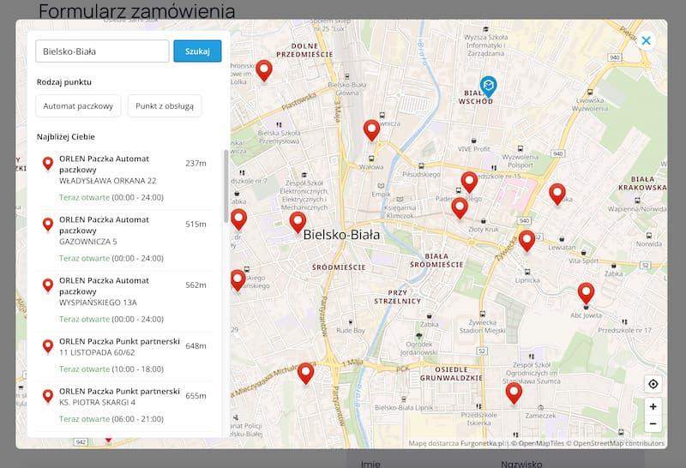Click the red map pin near Wałowa
Image resolution: width=686 pixels, height=468 pixels.
click(372, 130)
